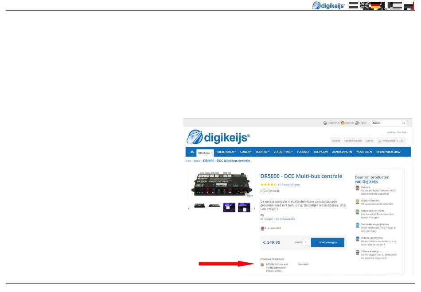Click the large Digikeijs logo on the webshop

pos(218,137)
